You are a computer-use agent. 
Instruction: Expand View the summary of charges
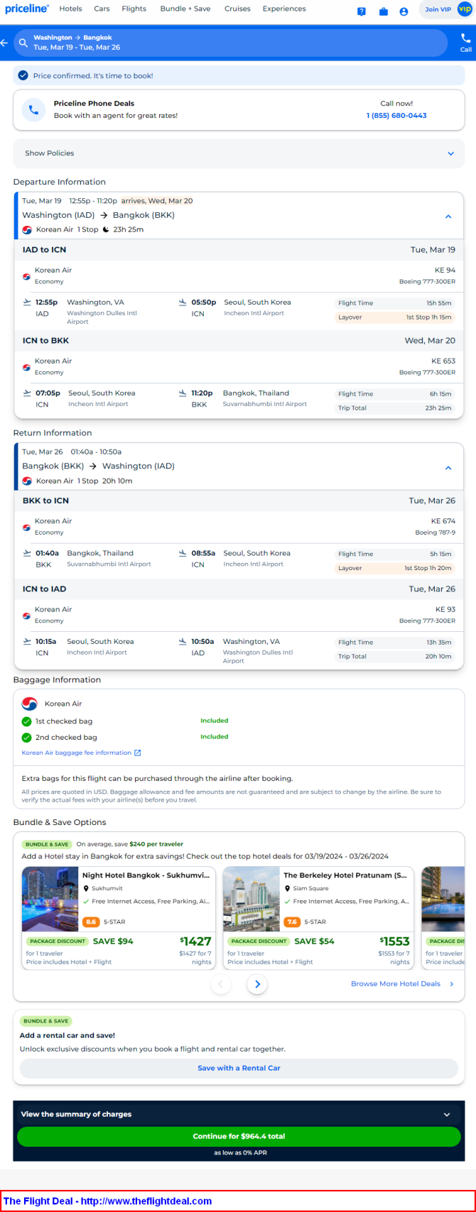click(x=239, y=1114)
